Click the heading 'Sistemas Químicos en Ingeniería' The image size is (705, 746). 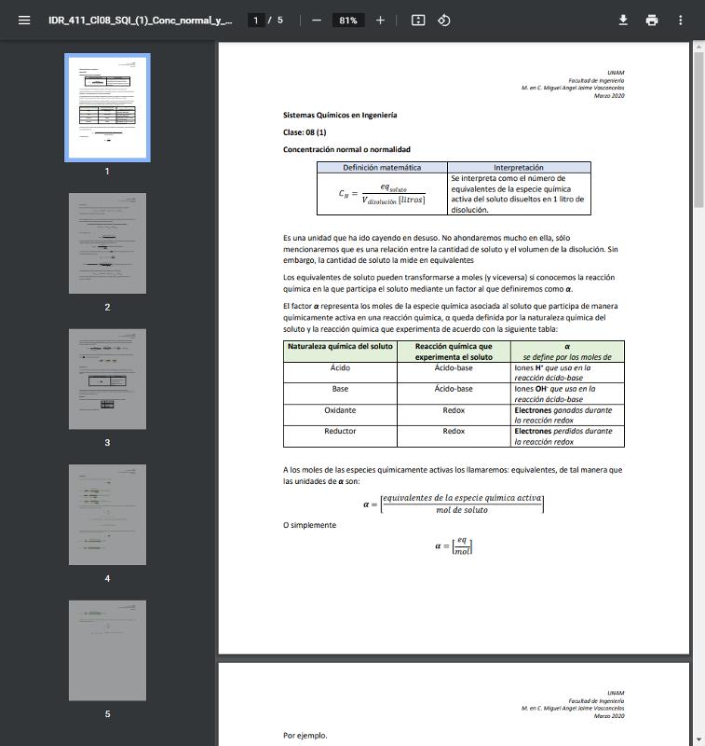tap(340, 115)
